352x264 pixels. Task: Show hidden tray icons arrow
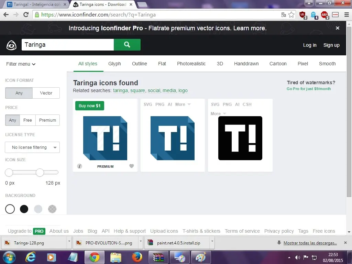coord(289,257)
